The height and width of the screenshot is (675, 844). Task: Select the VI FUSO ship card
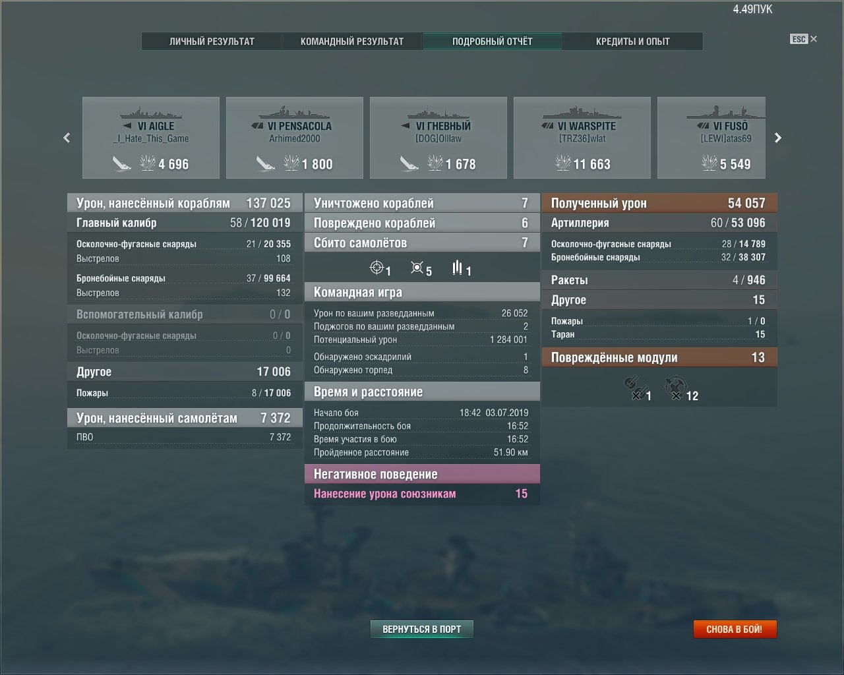[x=711, y=138]
